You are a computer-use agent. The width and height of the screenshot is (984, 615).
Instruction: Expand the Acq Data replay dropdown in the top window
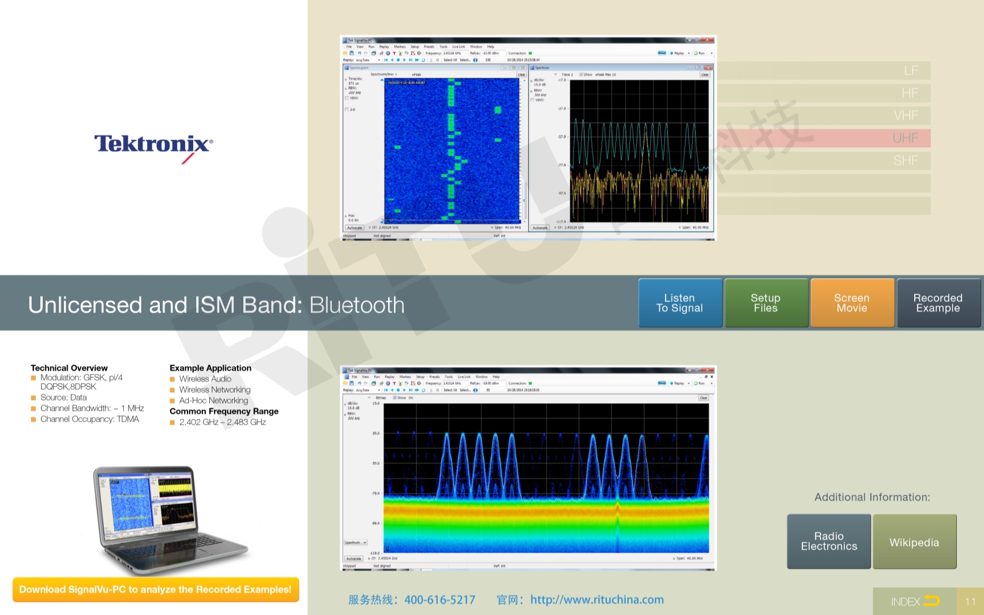[x=379, y=60]
